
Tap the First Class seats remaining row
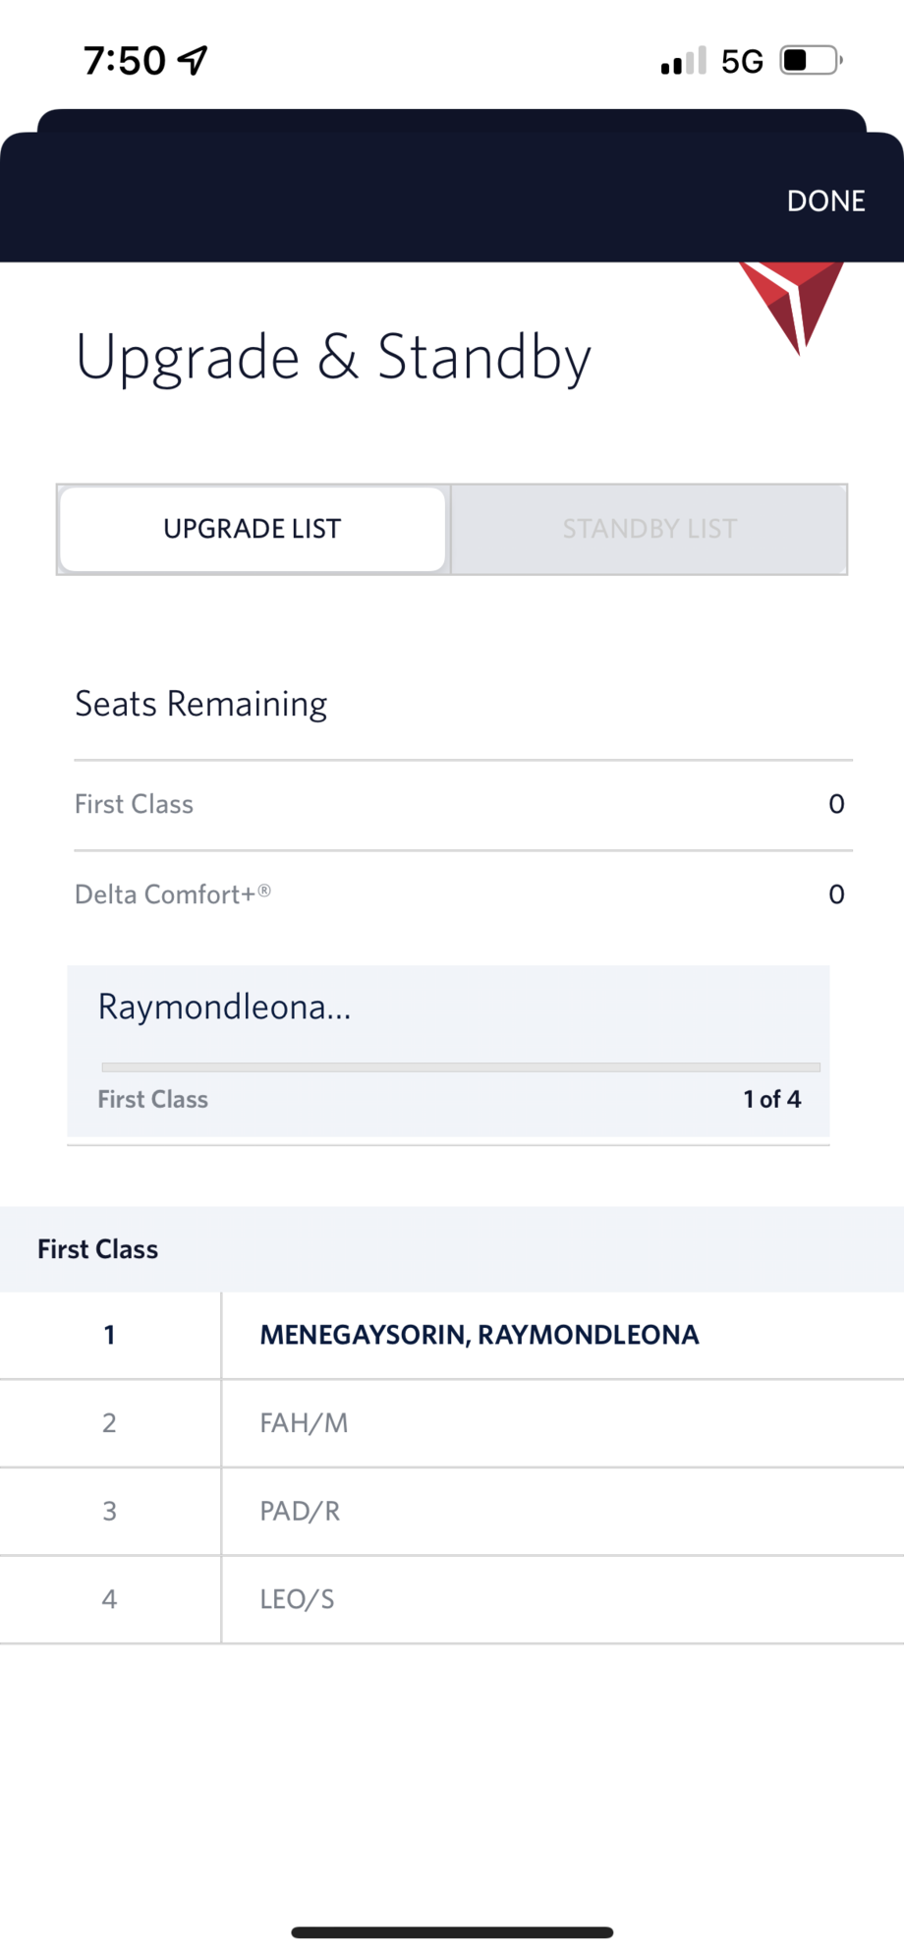463,804
